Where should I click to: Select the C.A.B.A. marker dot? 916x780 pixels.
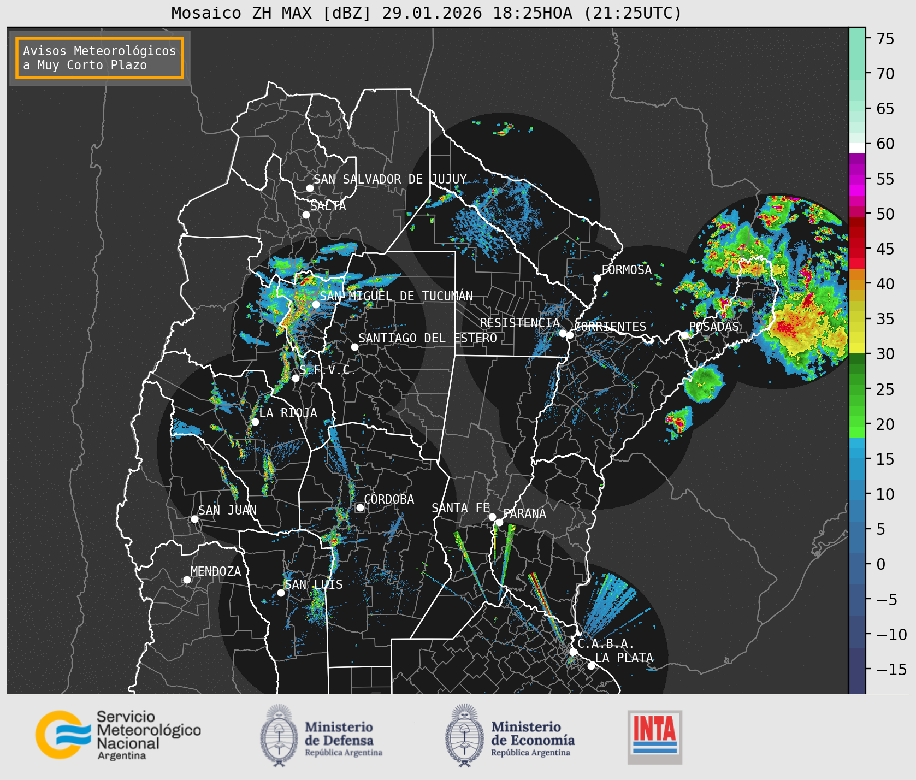(573, 652)
